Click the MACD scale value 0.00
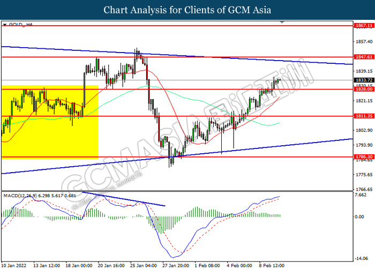 (x=359, y=217)
